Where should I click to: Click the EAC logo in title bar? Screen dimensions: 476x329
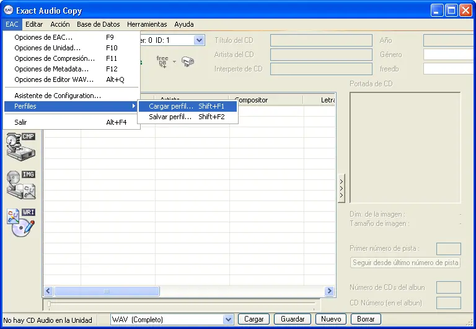click(9, 11)
